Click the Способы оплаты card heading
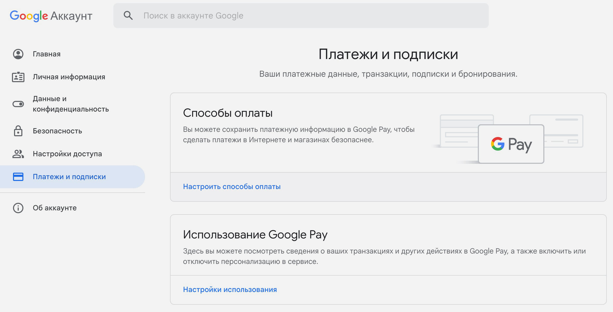Screen dimensions: 613x312 228,113
